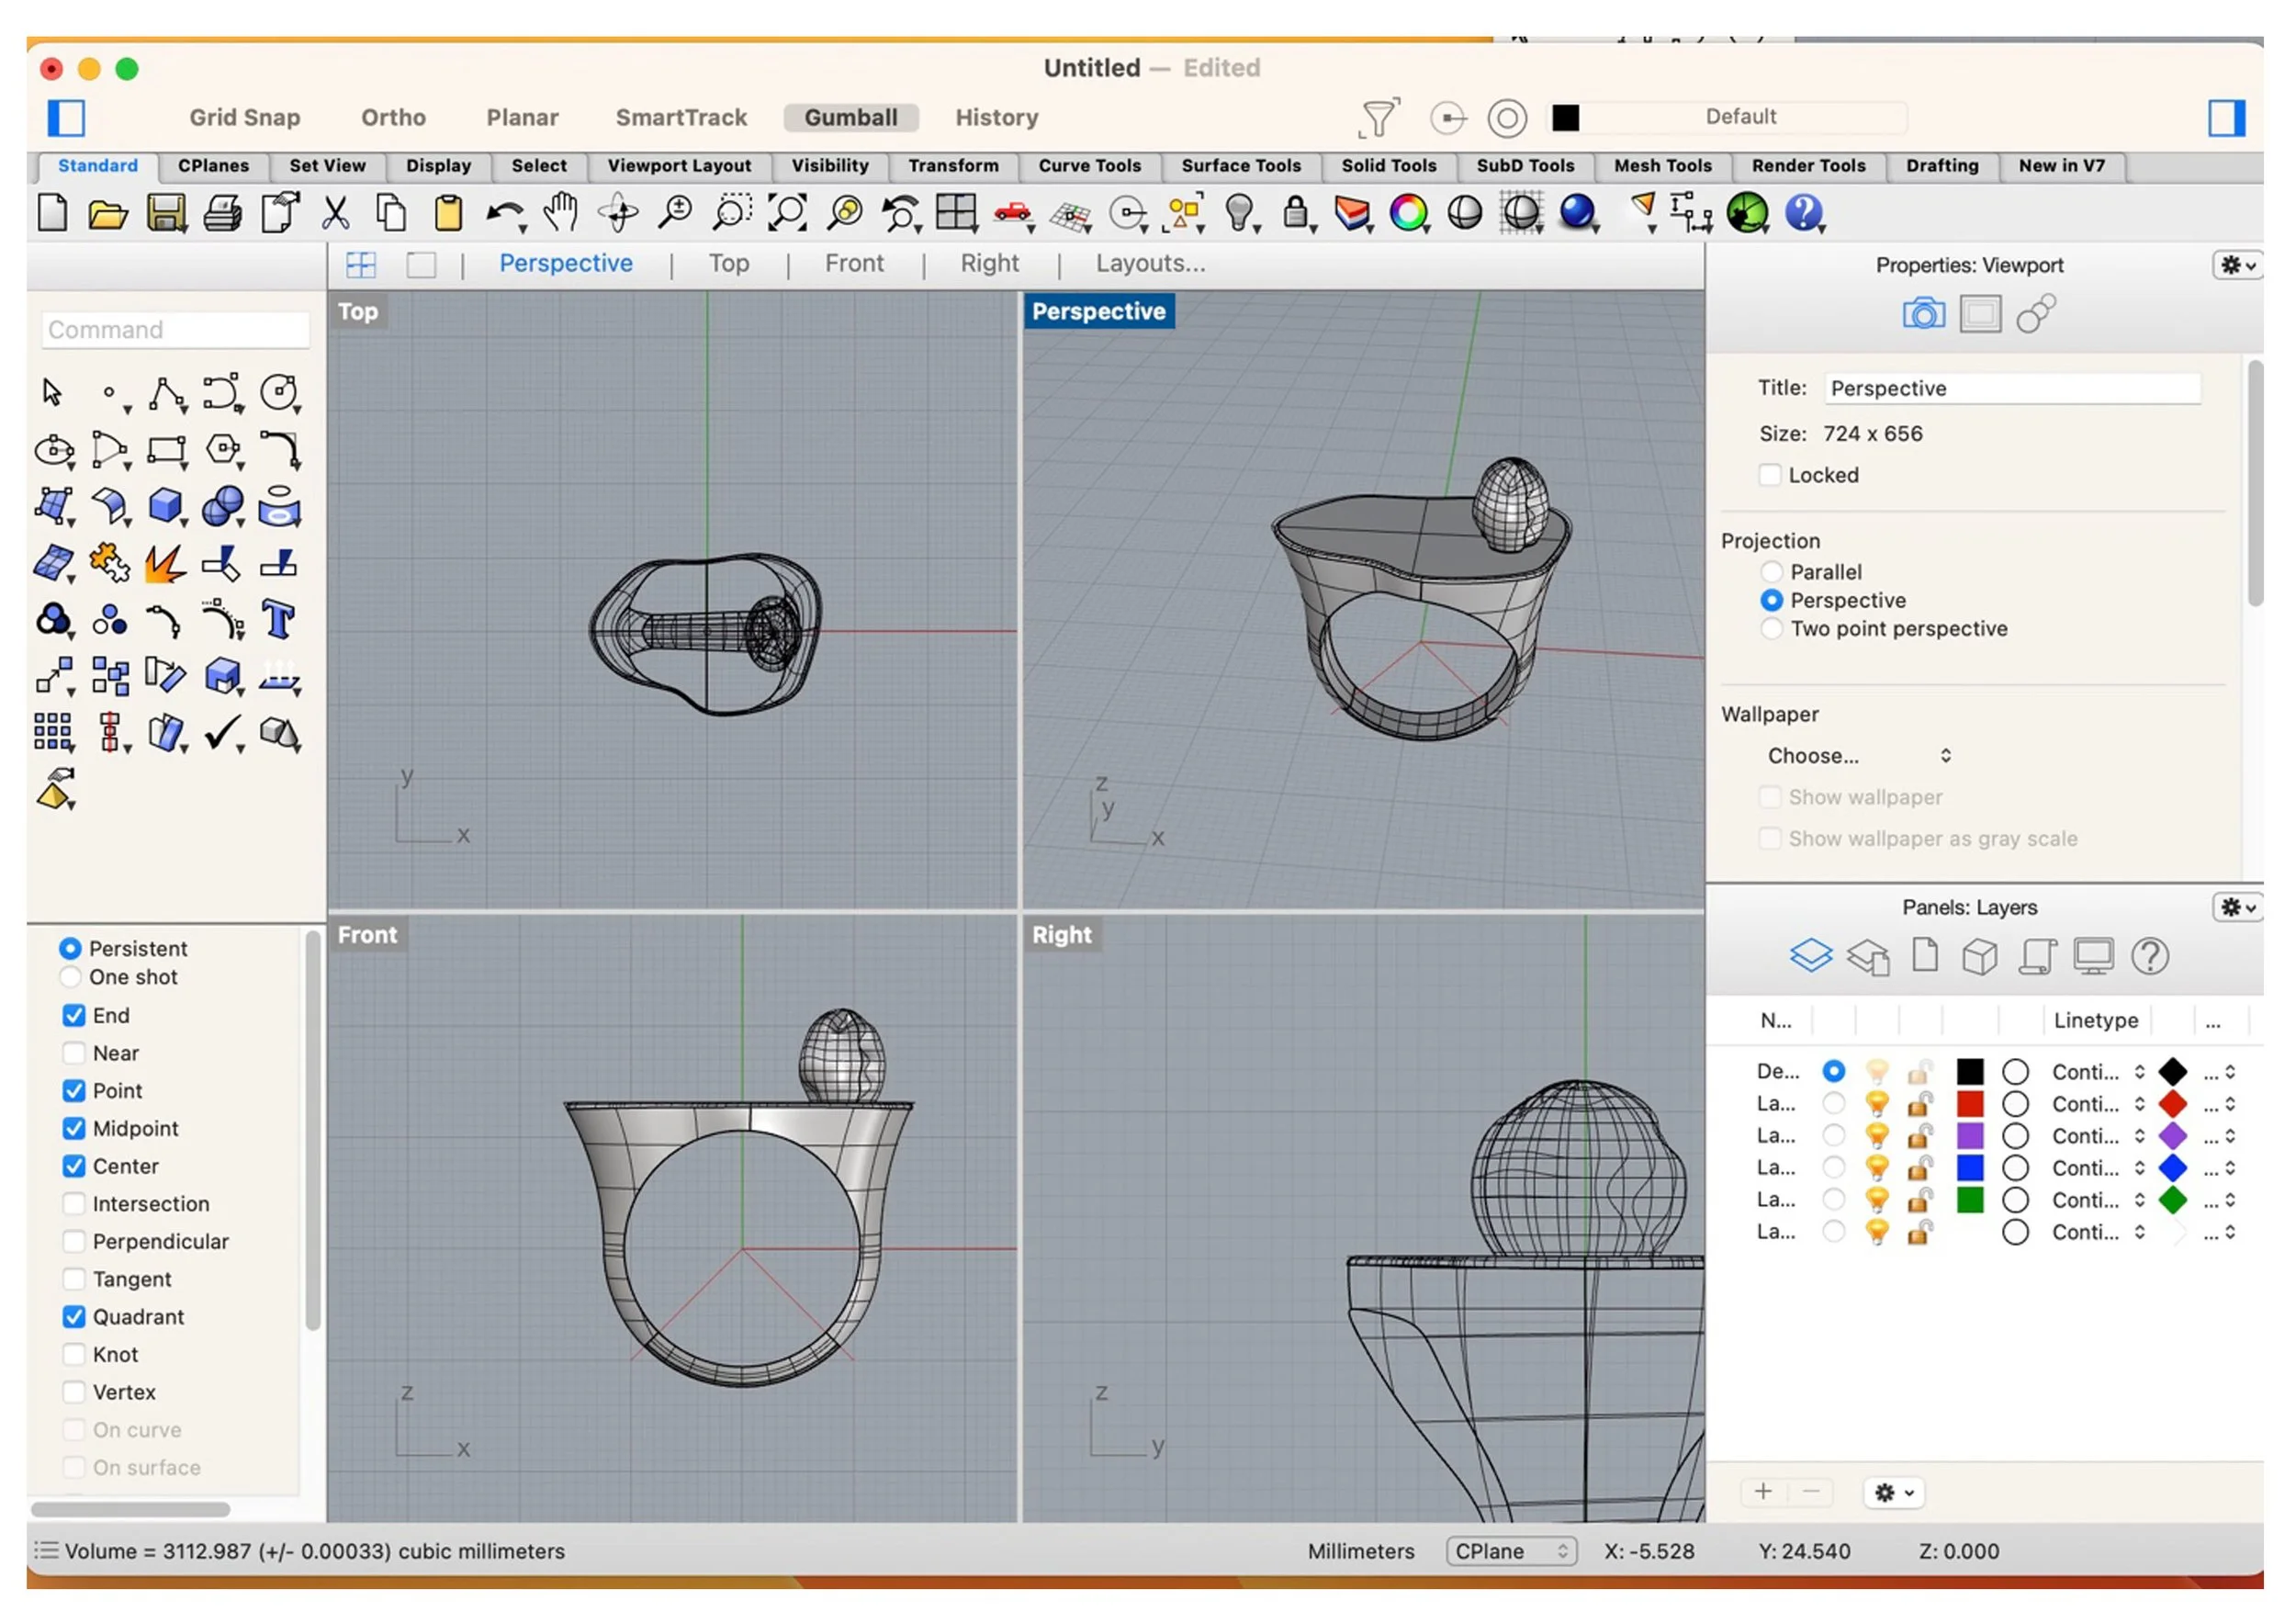
Task: Open the CPlane dropdown in status bar
Action: [1511, 1551]
